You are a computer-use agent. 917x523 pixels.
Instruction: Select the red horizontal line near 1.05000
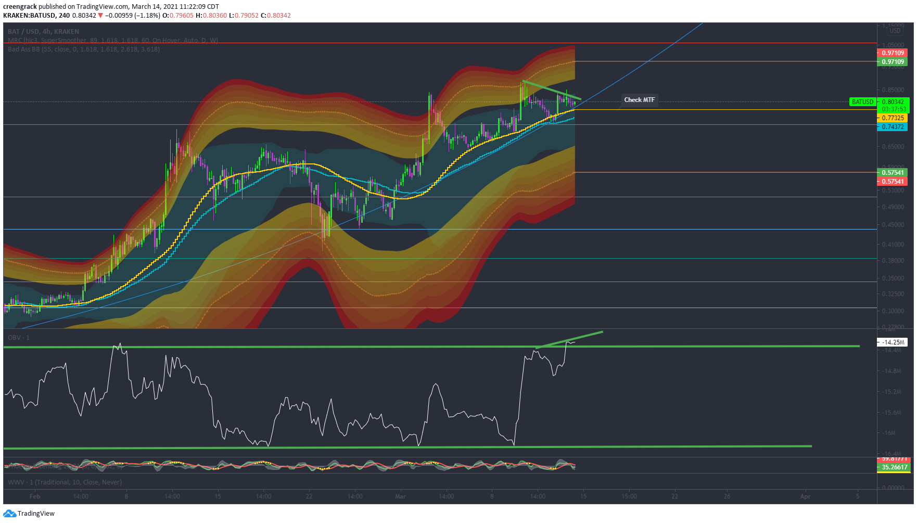click(440, 43)
